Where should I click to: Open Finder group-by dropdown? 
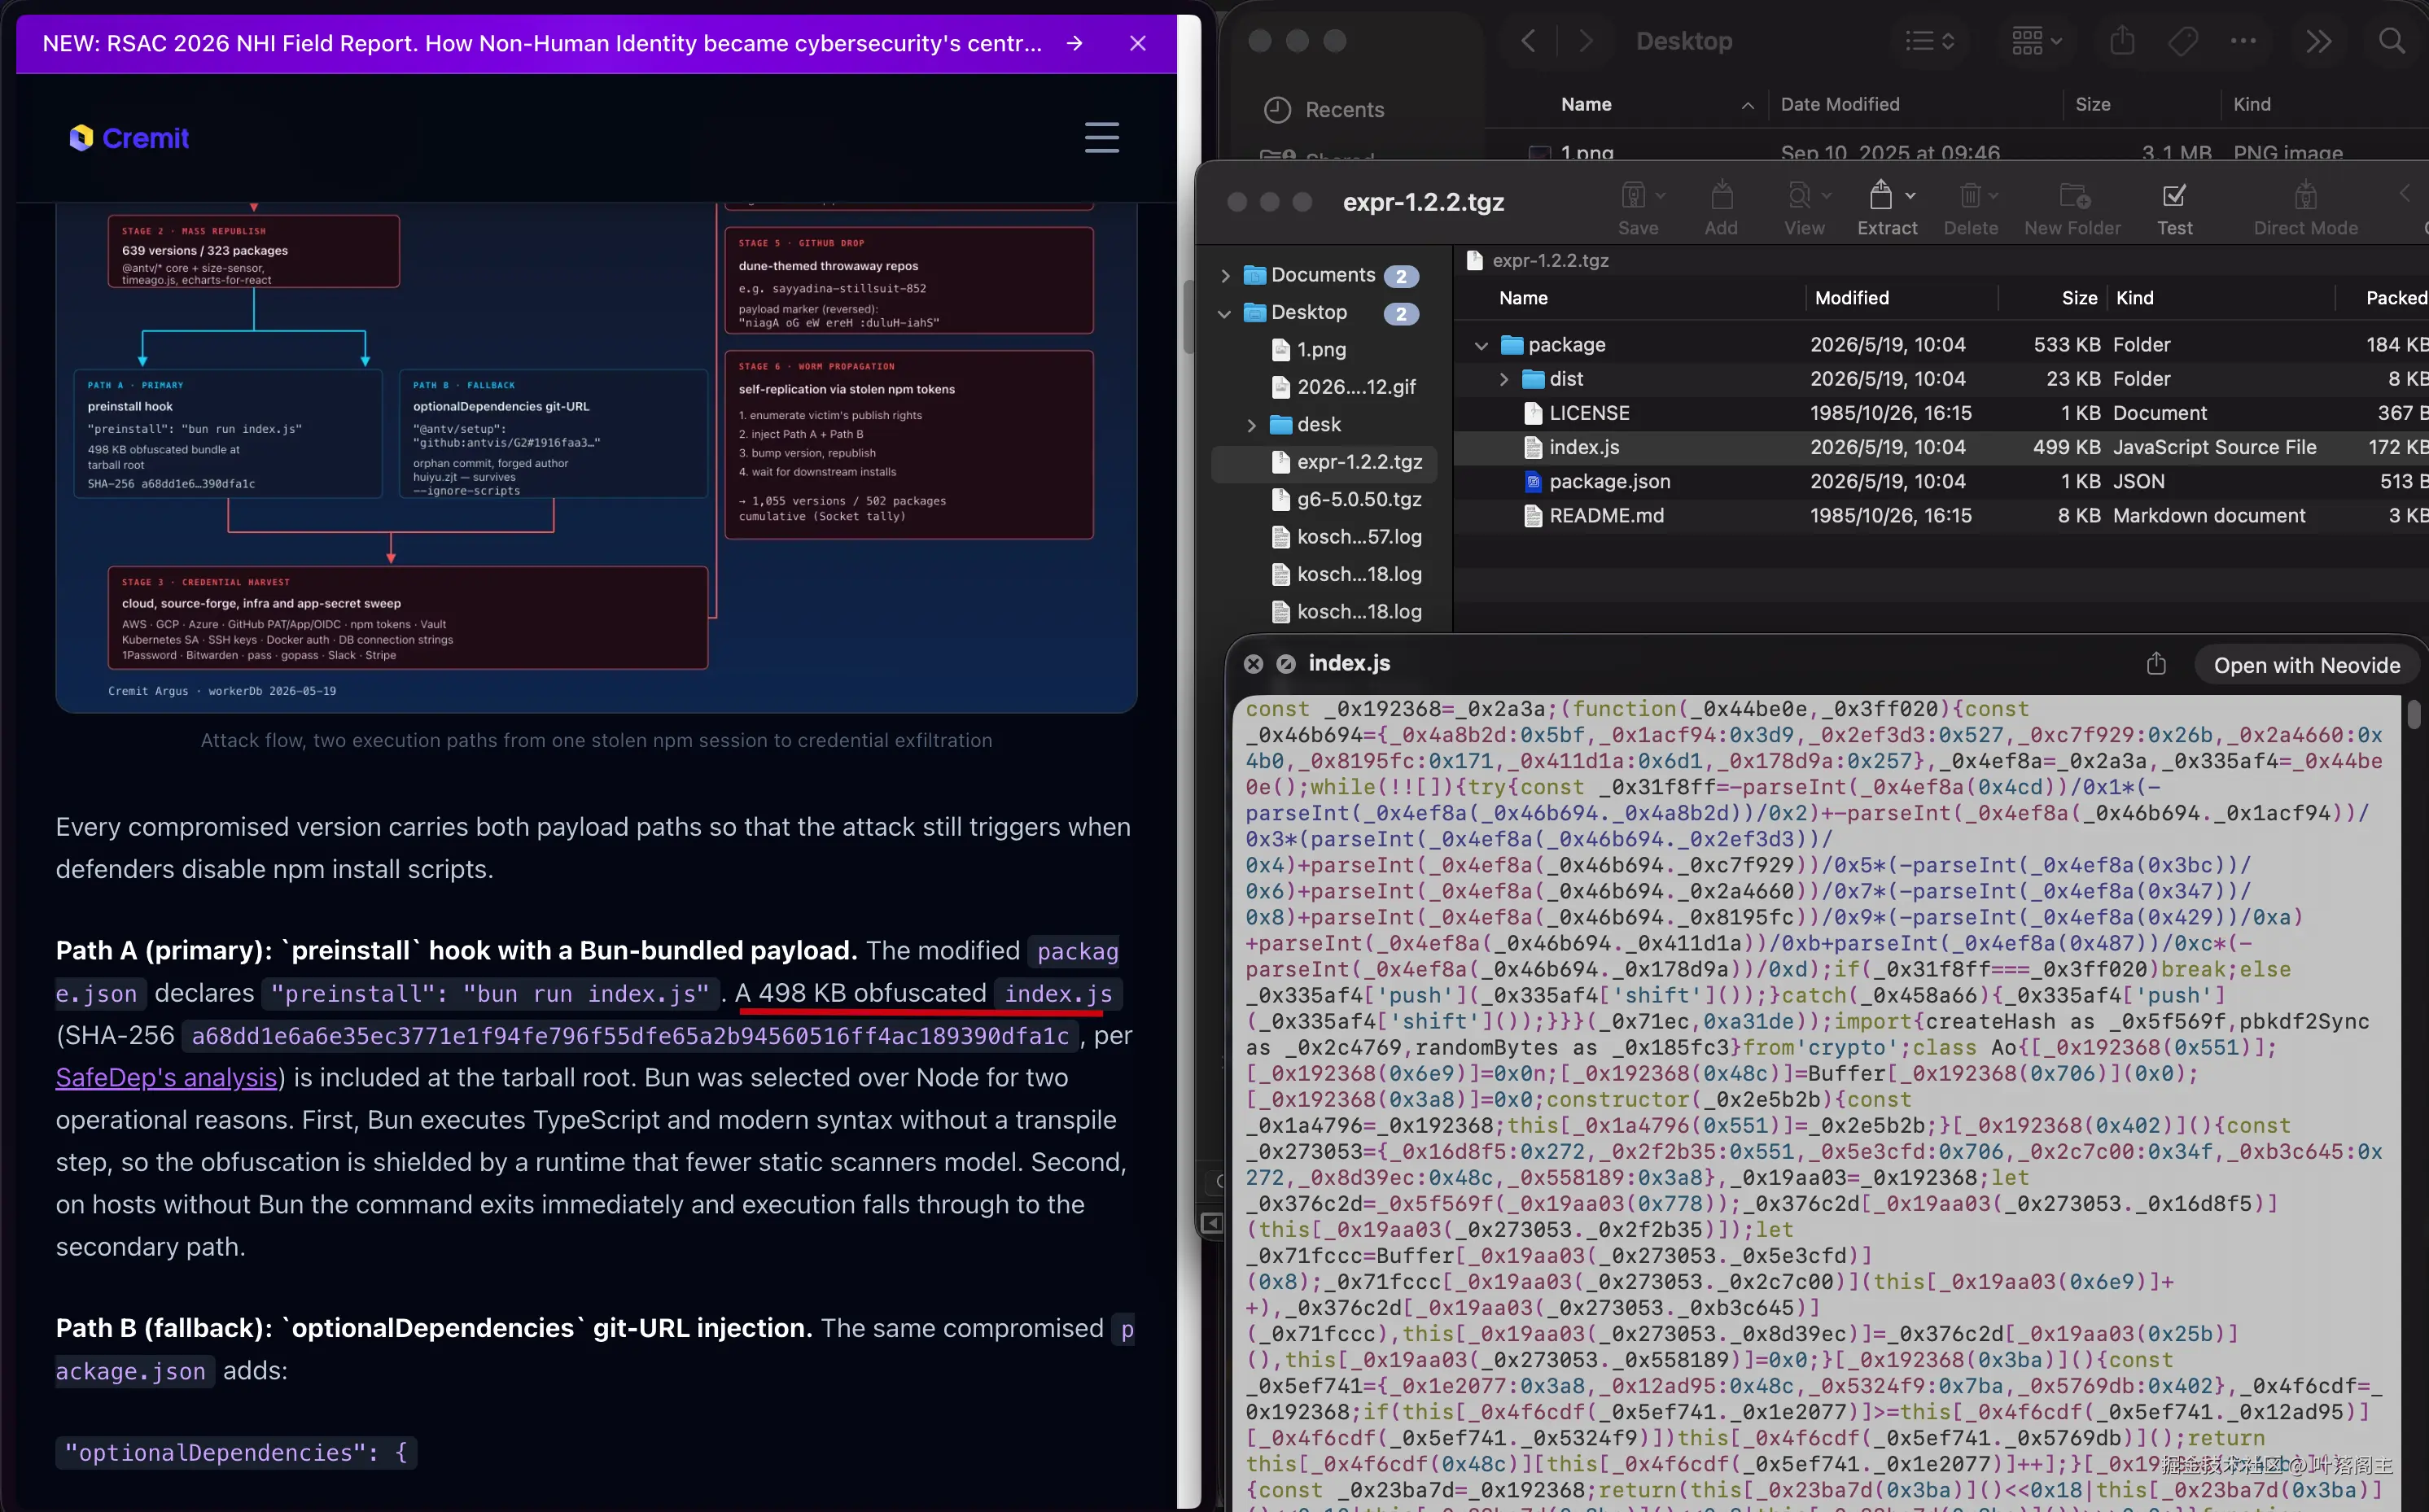tap(2037, 41)
